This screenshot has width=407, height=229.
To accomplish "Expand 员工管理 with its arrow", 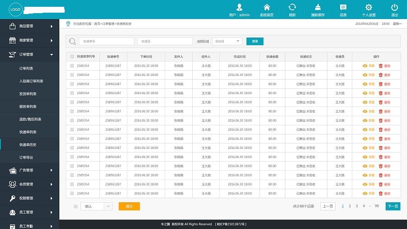I will click(x=52, y=212).
